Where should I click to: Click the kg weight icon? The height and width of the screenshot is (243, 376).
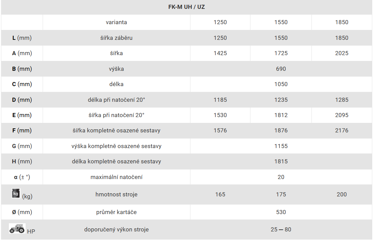(16, 193)
